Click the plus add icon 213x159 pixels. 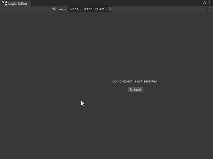61,9
